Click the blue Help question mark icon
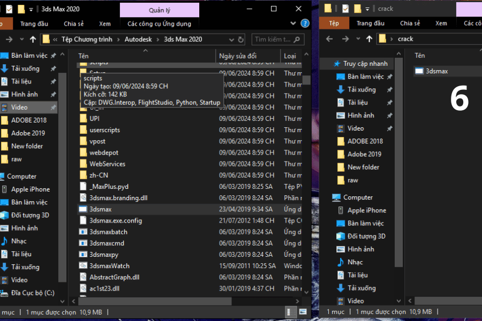 coord(305,24)
